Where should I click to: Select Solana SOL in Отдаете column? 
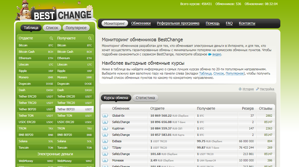coord(36,141)
